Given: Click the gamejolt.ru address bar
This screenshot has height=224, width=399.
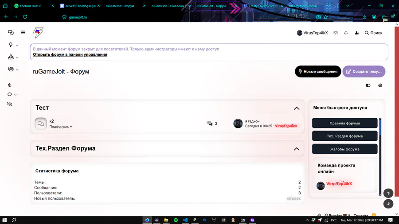Looking at the screenshot, I should click(x=78, y=17).
